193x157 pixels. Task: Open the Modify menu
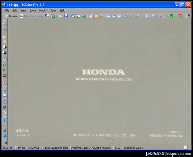tap(43, 11)
